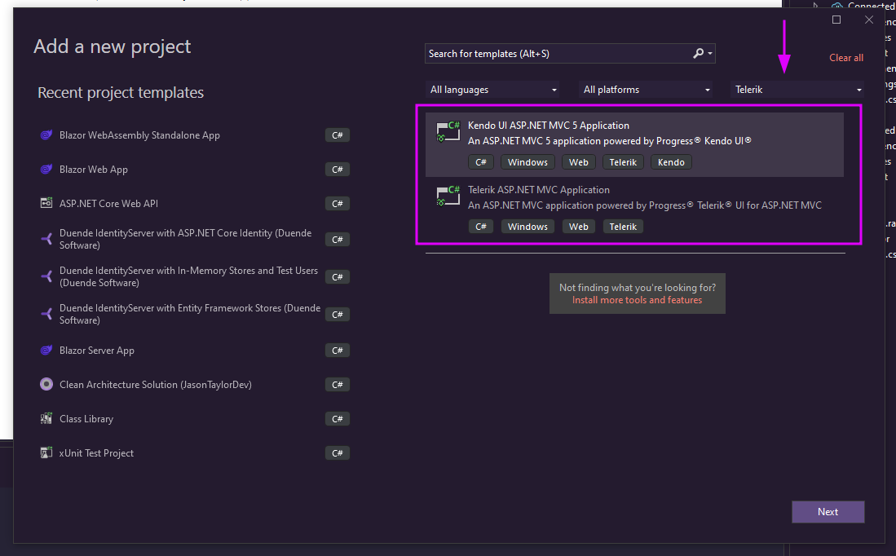
Task: Click the Blazor Web App template icon
Action: click(x=46, y=170)
